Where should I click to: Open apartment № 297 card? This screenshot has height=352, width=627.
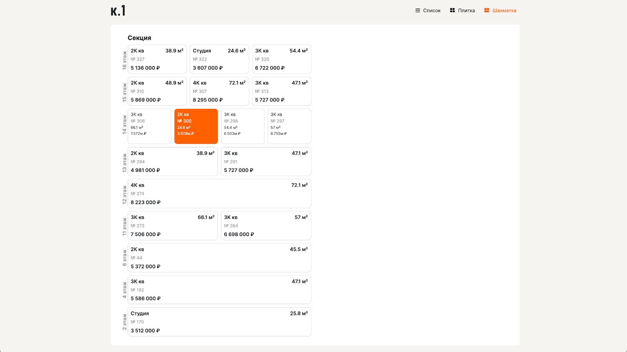(x=289, y=126)
